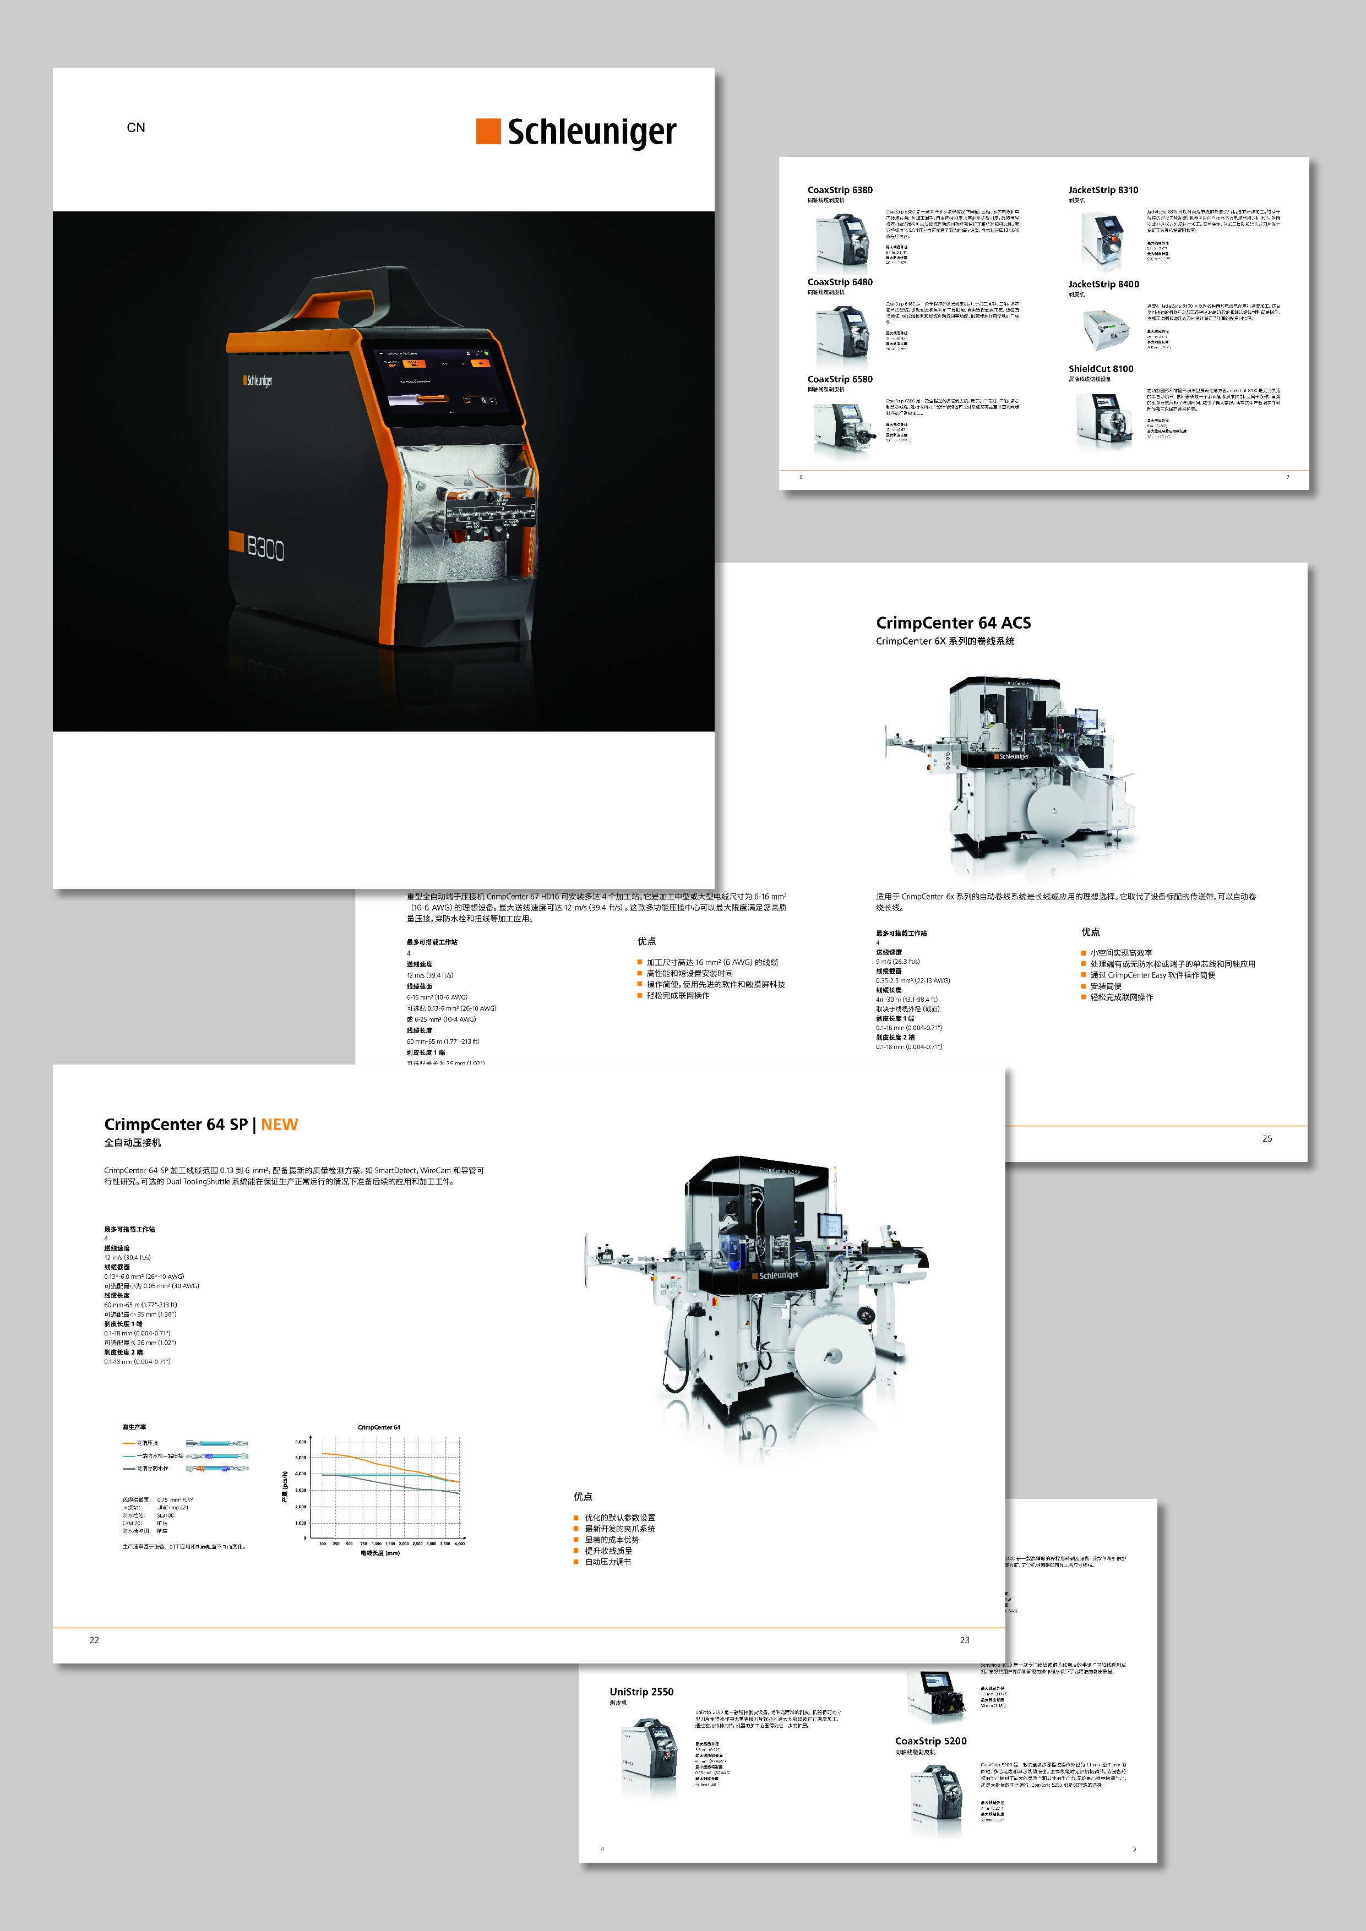Viewport: 1366px width, 1931px height.
Task: Click the "JacketStrip 8310" product heading
Action: coord(1103,190)
